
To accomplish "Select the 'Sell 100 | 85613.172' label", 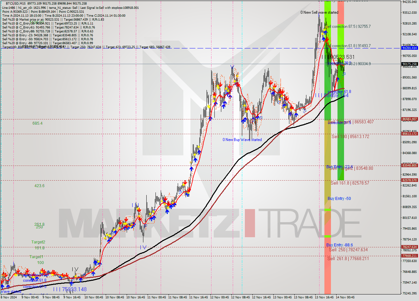I will 350,136.
